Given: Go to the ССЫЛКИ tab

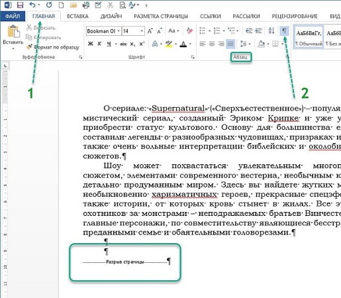Looking at the screenshot, I should [210, 16].
